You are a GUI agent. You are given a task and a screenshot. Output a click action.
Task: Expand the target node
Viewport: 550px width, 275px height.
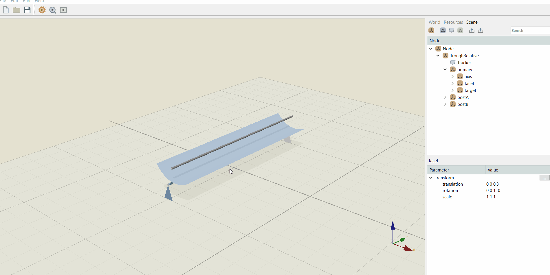[x=452, y=90]
